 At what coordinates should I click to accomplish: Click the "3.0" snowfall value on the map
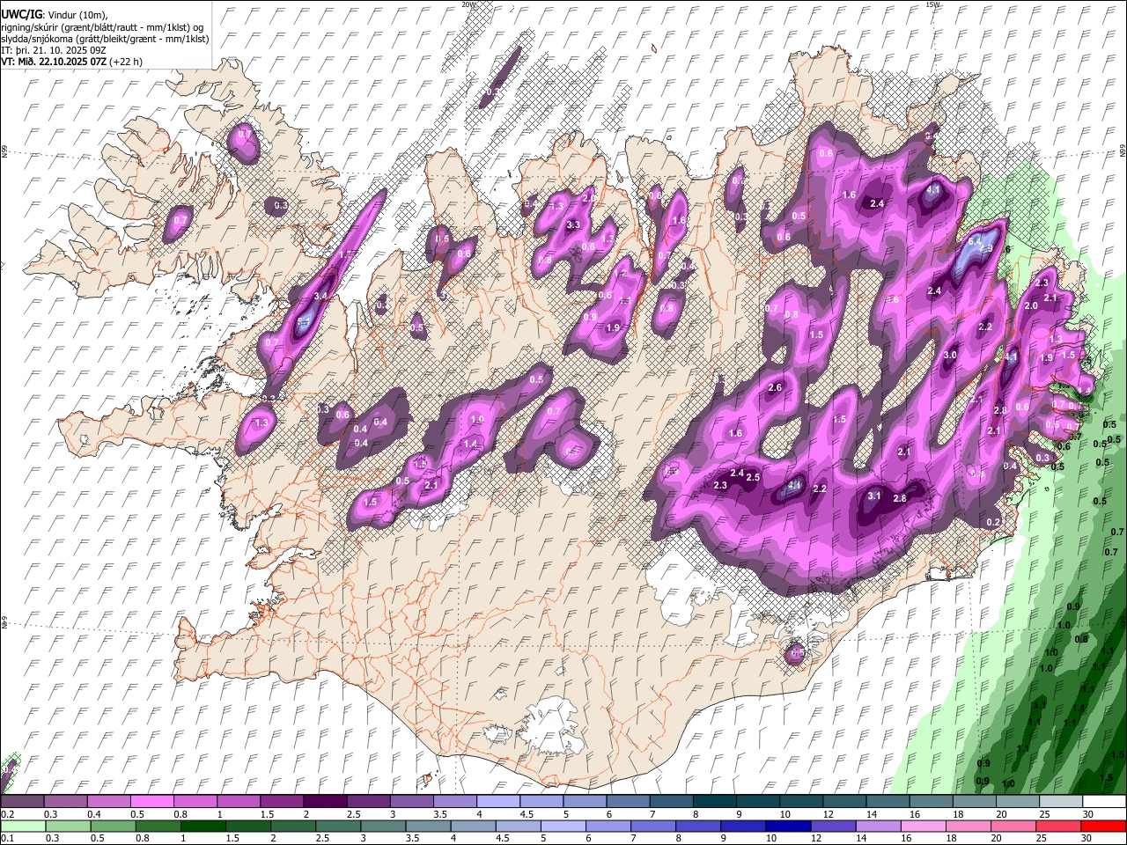950,355
